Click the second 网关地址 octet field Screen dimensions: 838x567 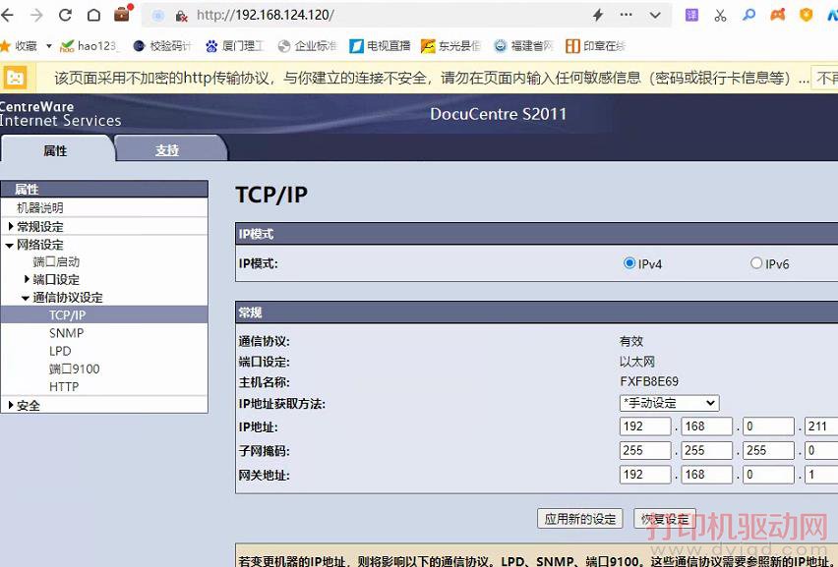[x=707, y=475]
